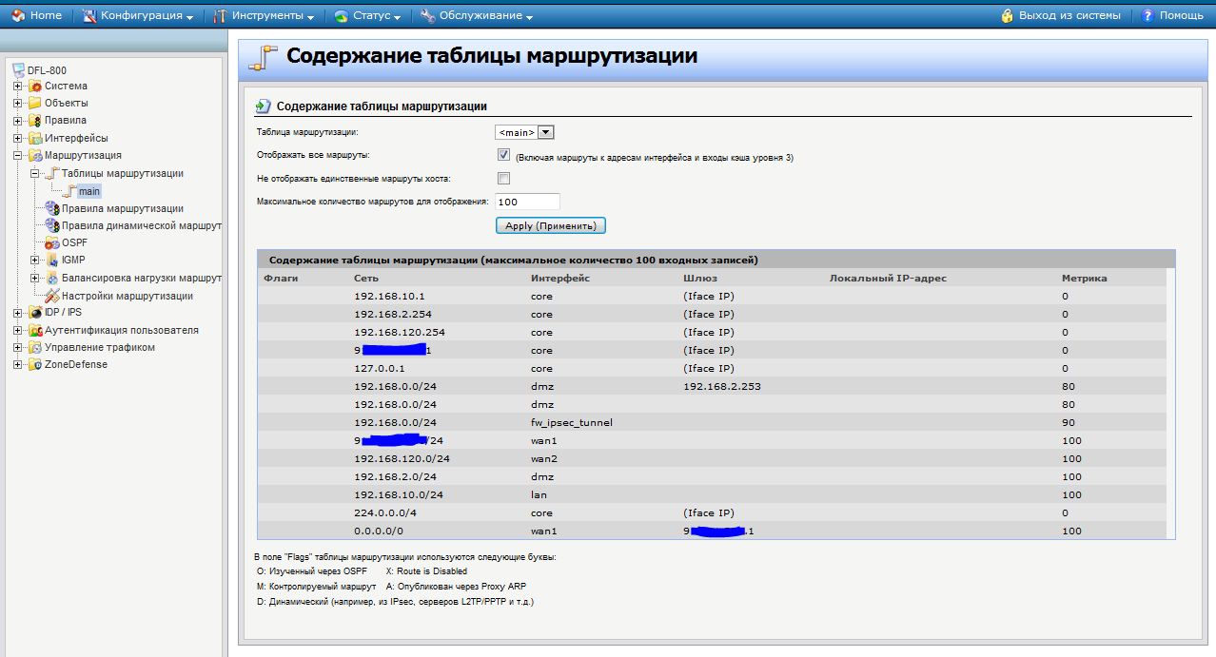The height and width of the screenshot is (657, 1216).
Task: Click the Помощь help icon
Action: coord(1147,15)
